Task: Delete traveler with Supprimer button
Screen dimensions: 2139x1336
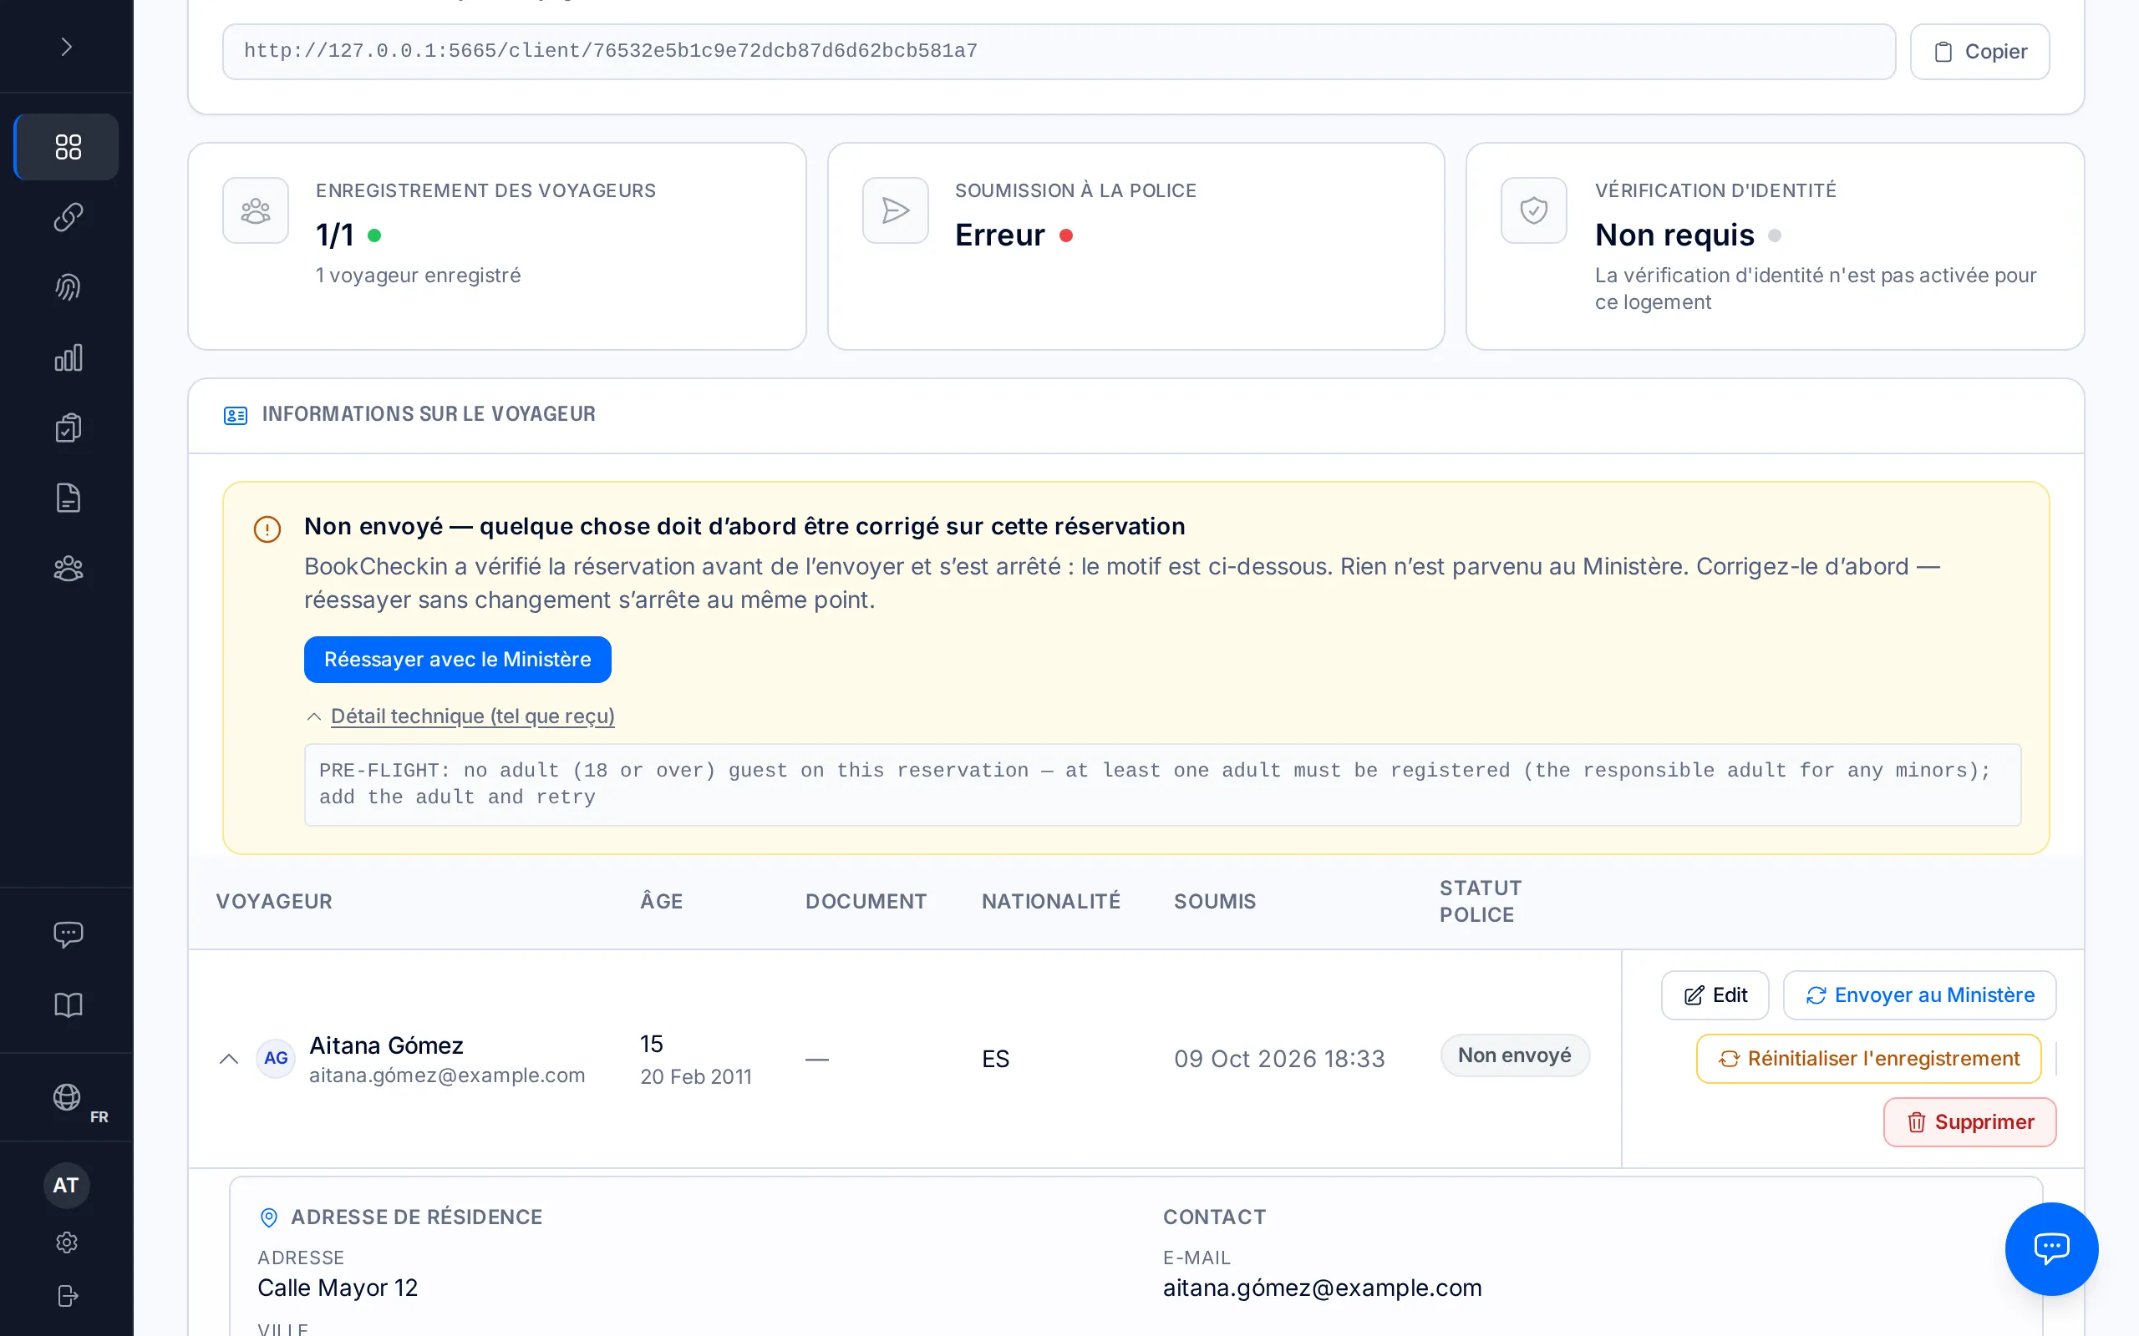Action: click(x=1969, y=1122)
